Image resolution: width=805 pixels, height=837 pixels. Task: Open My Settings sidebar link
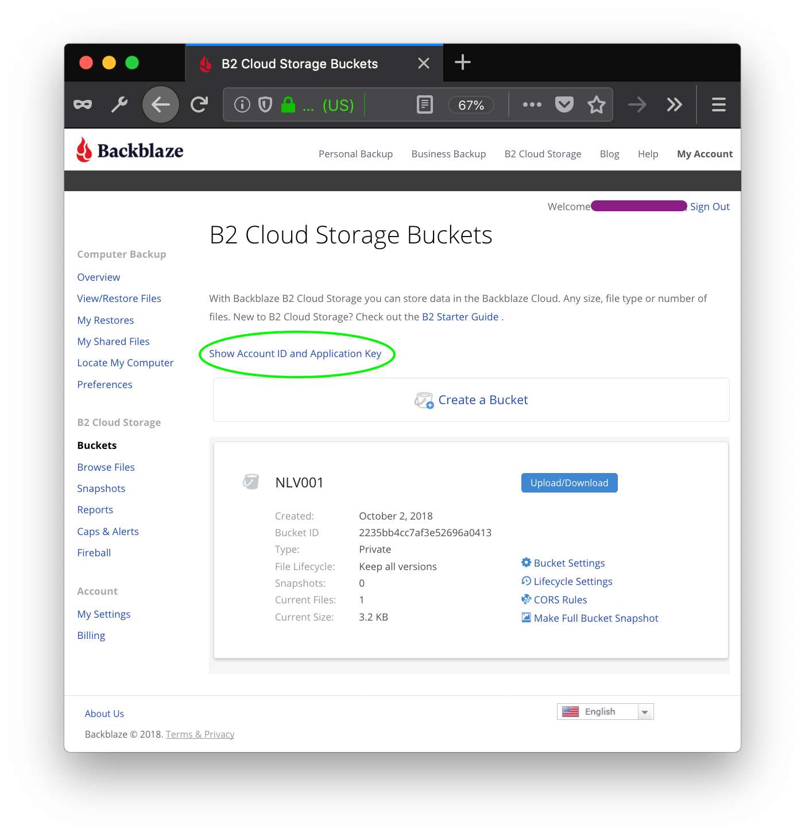(104, 614)
